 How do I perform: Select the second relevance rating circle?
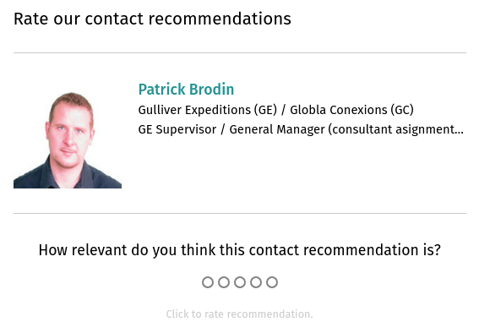click(x=224, y=282)
